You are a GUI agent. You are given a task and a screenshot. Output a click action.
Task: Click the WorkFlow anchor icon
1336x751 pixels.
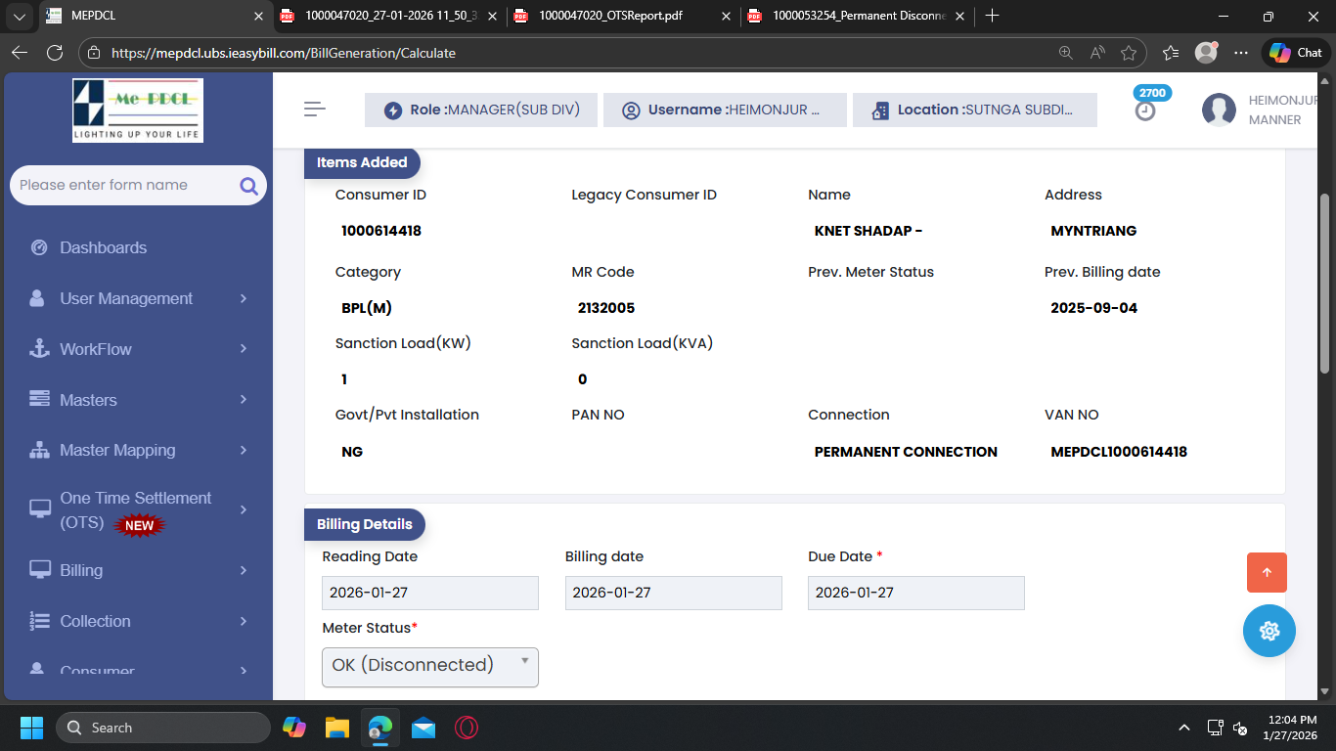pyautogui.click(x=39, y=349)
